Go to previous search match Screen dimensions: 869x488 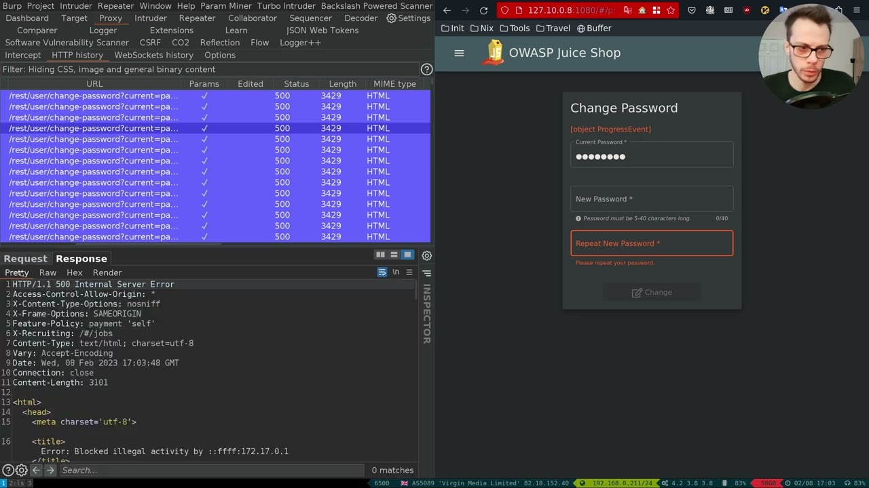[36, 470]
